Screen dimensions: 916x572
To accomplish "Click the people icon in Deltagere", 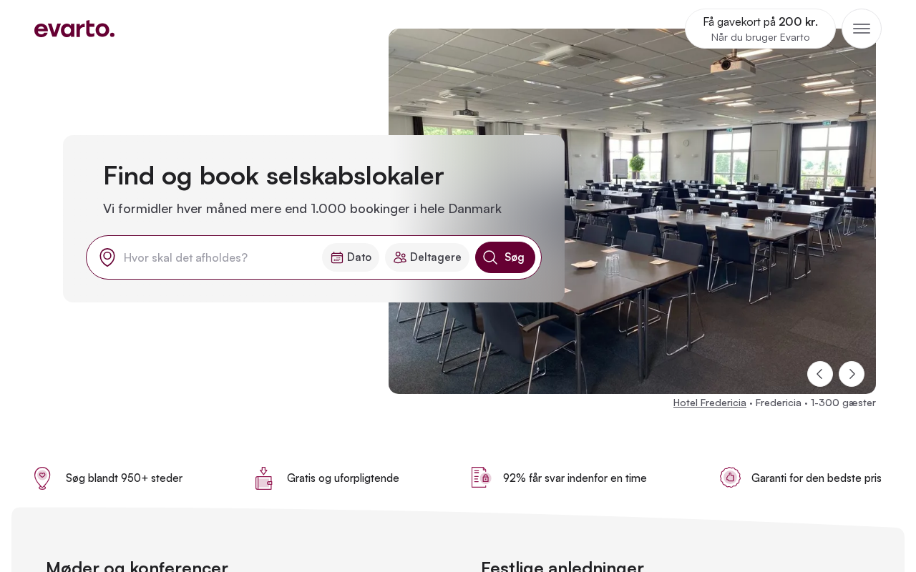I will (x=400, y=257).
